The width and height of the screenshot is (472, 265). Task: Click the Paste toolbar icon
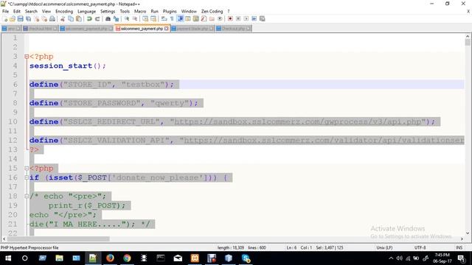pyautogui.click(x=79, y=18)
